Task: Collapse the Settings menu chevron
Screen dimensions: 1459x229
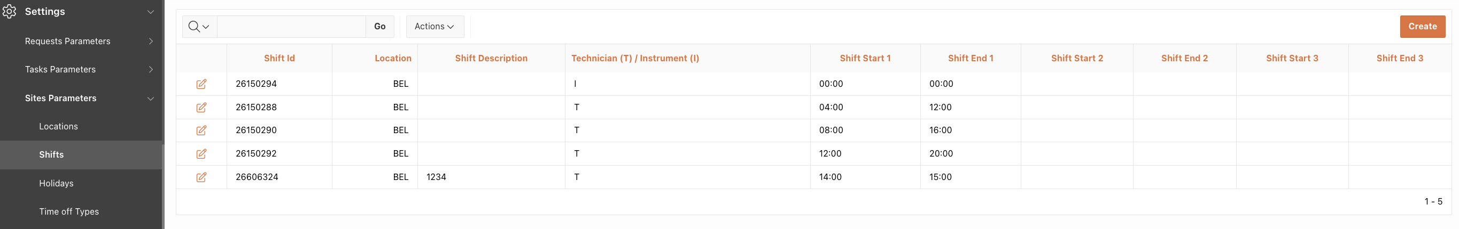Action: click(151, 12)
